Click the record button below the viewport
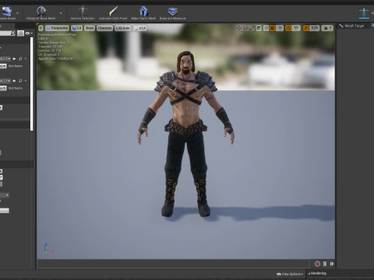Viewport: 374px width, 280px height. click(317, 264)
